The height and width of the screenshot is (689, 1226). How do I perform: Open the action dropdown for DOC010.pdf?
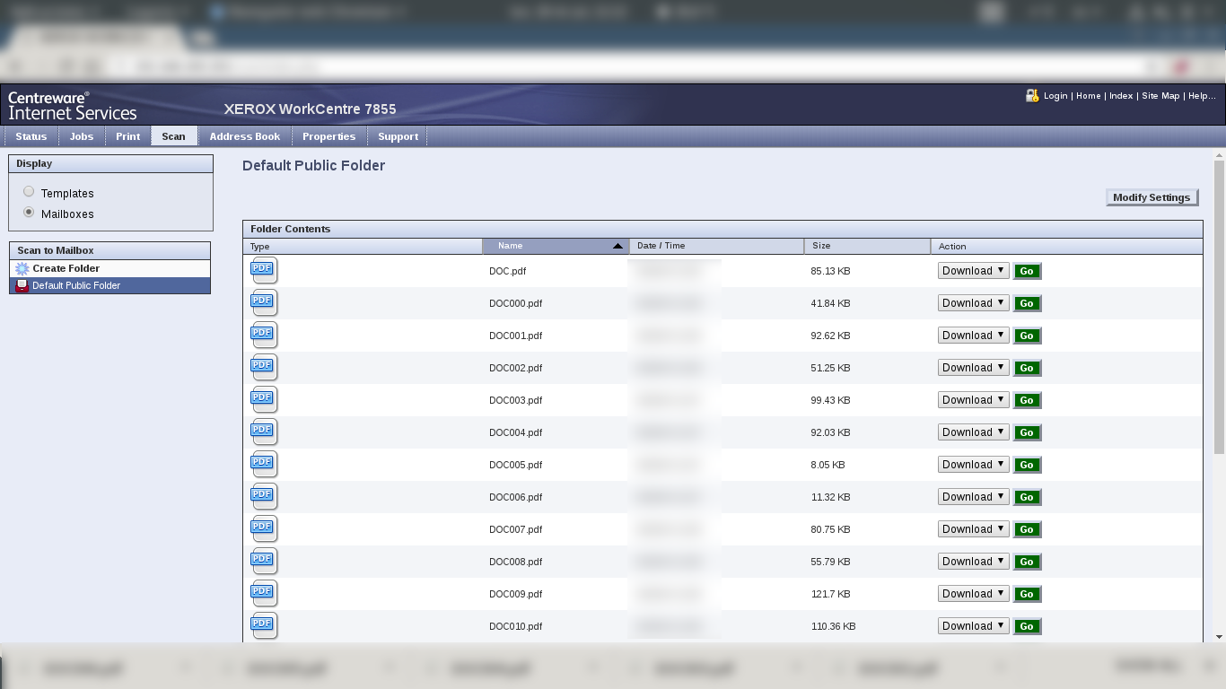tap(974, 626)
